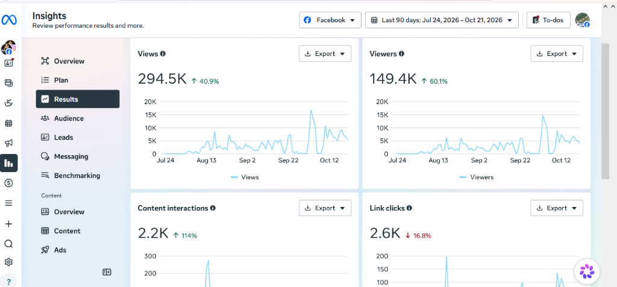Click the 149.4K viewers total
This screenshot has height=287, width=617.
click(x=393, y=79)
